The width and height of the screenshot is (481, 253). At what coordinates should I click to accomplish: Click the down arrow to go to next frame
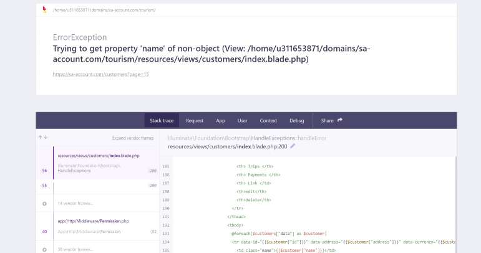tap(46, 137)
